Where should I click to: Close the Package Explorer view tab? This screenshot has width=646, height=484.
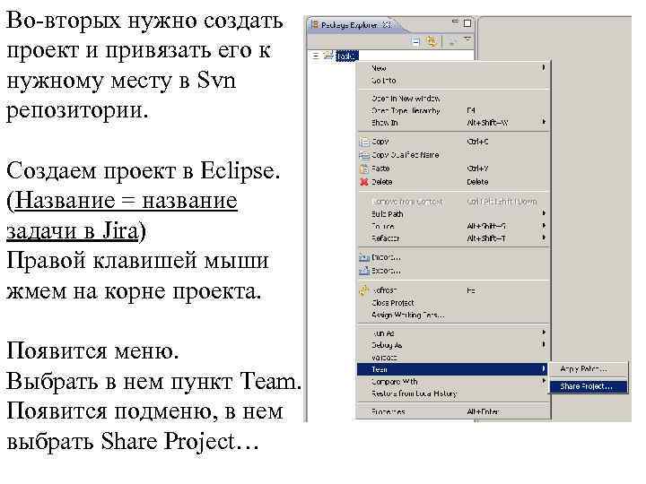point(387,25)
